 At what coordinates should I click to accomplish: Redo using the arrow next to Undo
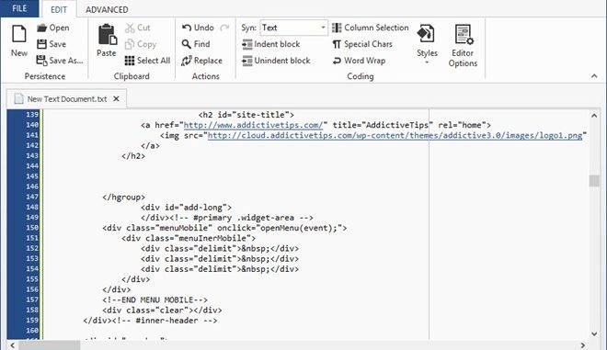(224, 28)
